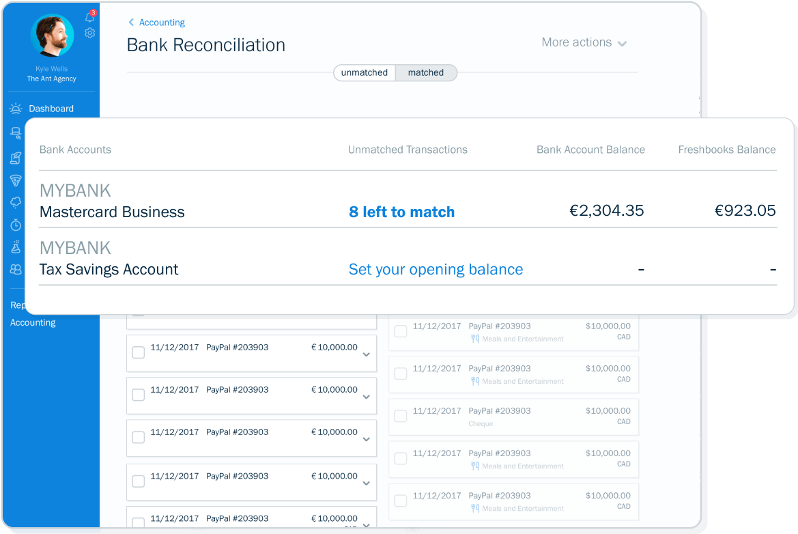The image size is (798, 534).
Task: Expand fourth €10,000.00 PayPal transaction chevron
Action: 367,483
